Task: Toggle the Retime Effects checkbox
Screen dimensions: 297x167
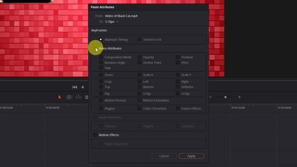Action: pos(95,135)
